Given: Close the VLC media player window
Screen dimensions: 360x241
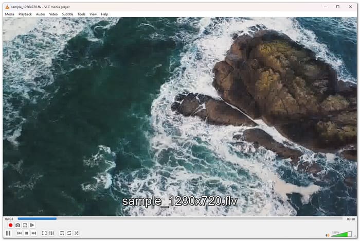Looking at the screenshot, I should [350, 7].
